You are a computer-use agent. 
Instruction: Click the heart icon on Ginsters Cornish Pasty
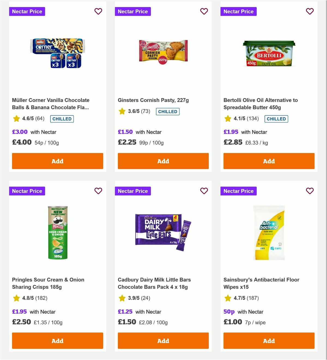[204, 11]
